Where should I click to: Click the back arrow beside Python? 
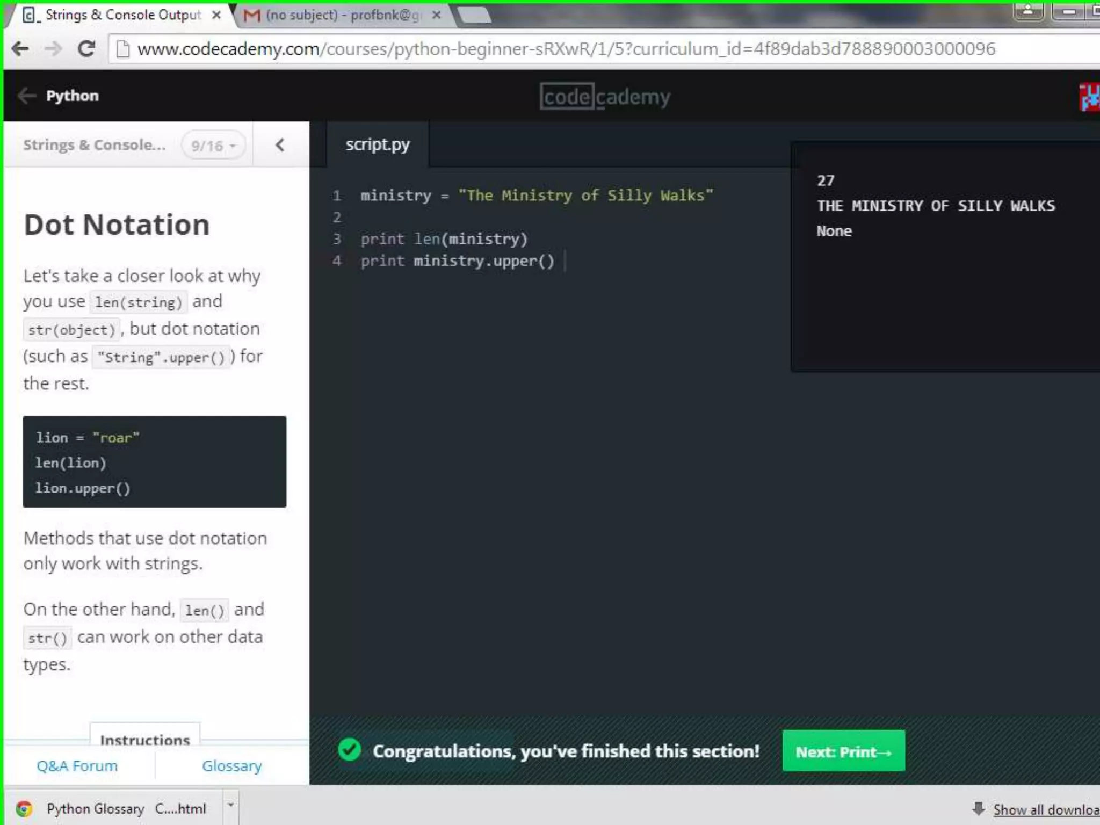click(26, 96)
